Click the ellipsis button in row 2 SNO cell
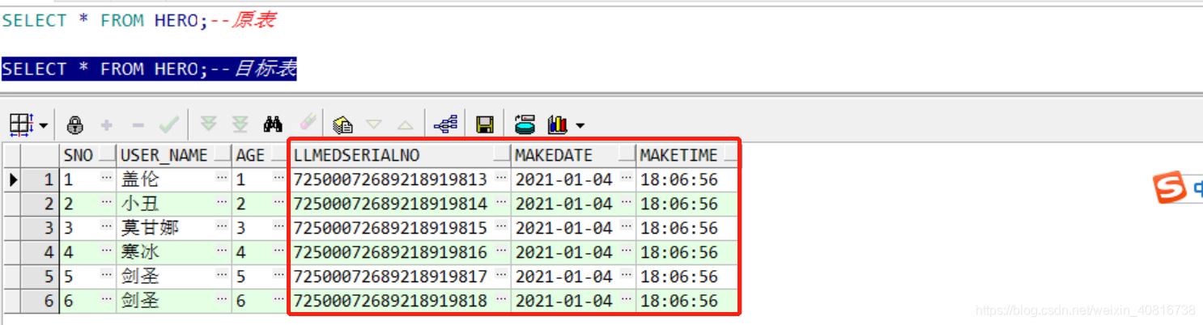1203x325 pixels. pos(107,204)
